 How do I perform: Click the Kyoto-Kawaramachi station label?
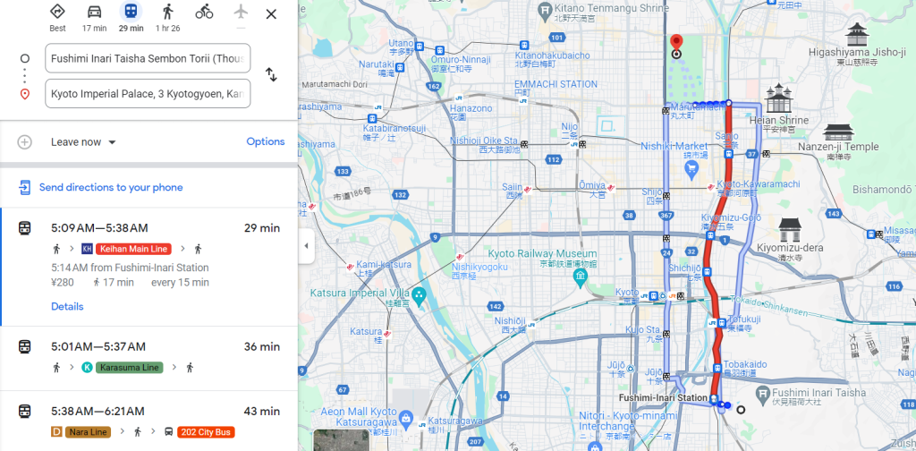(x=759, y=188)
